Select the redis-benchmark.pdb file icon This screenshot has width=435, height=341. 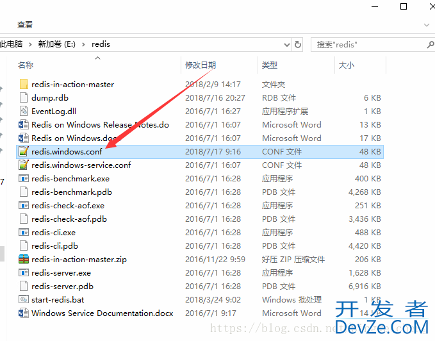tap(24, 192)
